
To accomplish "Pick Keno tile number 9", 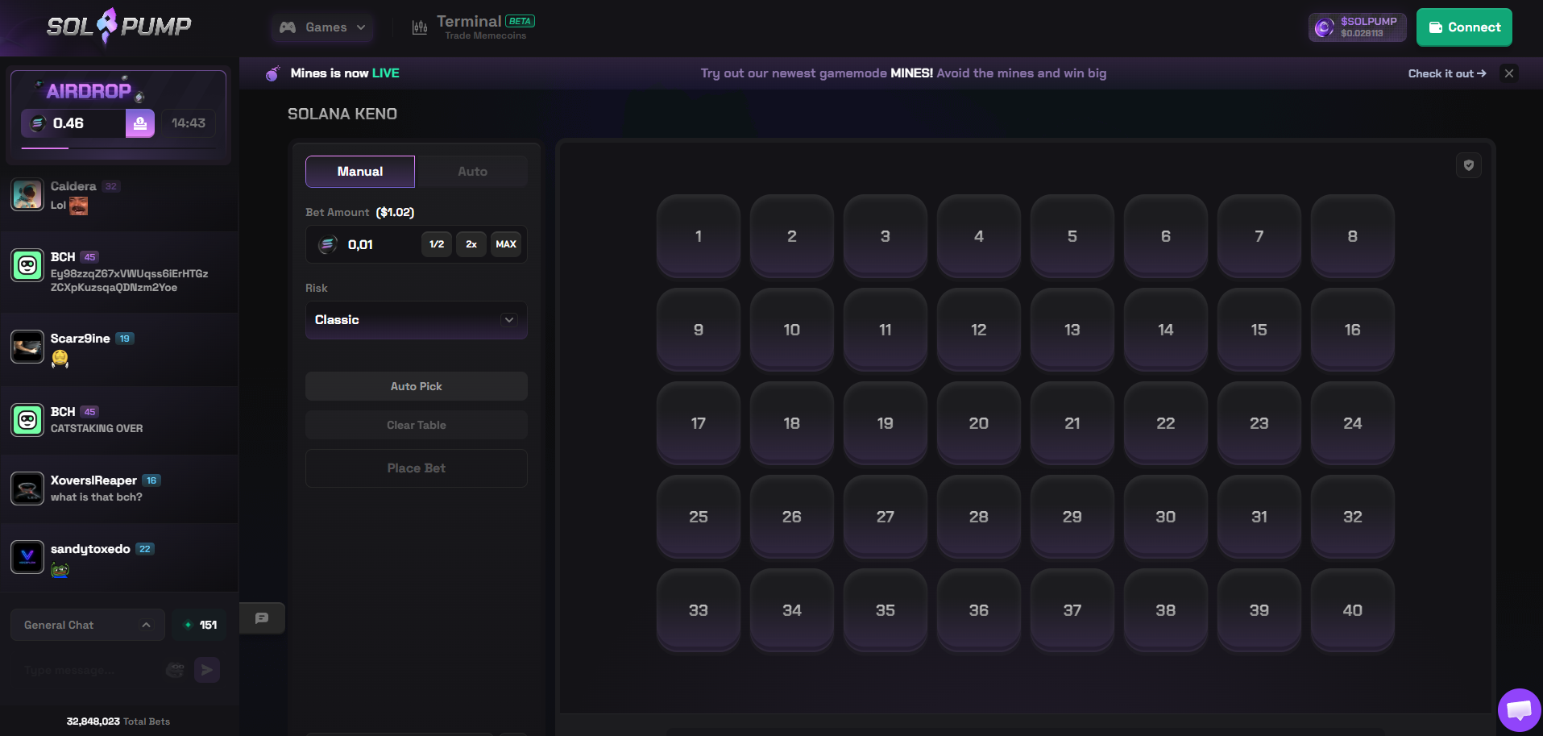I will point(699,330).
